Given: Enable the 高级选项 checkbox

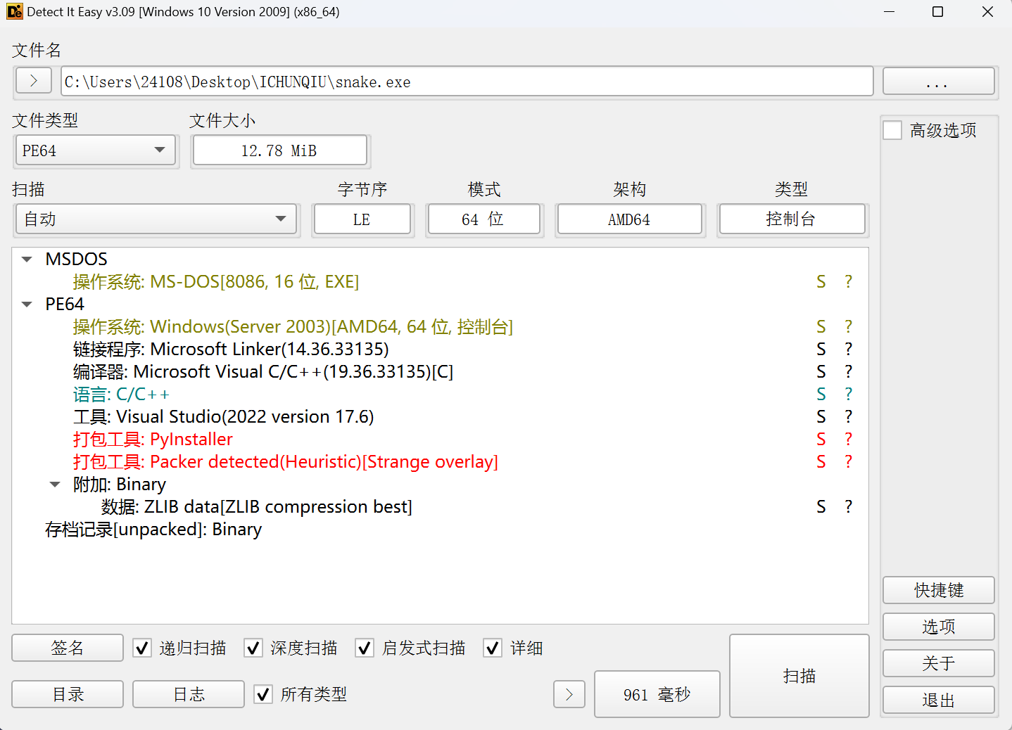Looking at the screenshot, I should click(x=892, y=131).
